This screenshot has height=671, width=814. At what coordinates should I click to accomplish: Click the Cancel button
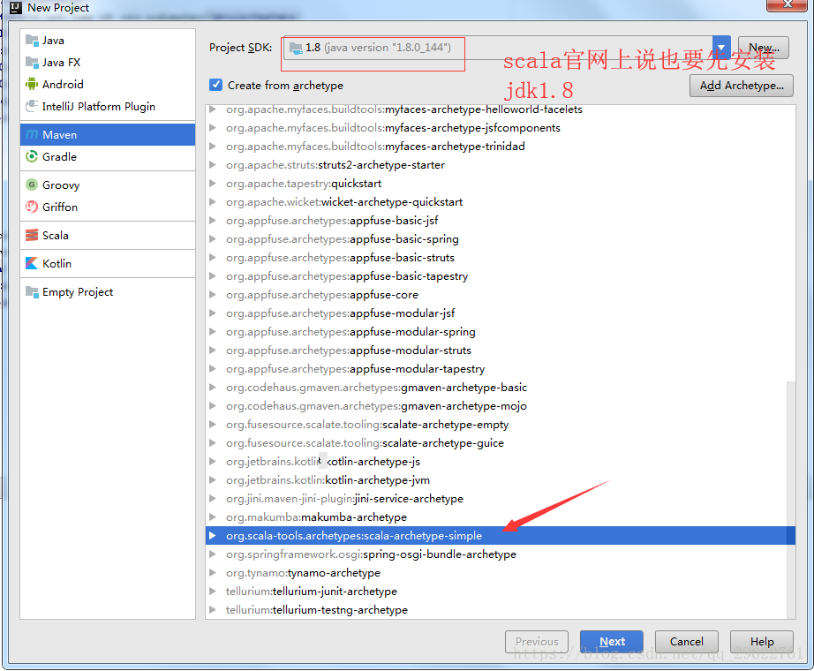tap(686, 641)
